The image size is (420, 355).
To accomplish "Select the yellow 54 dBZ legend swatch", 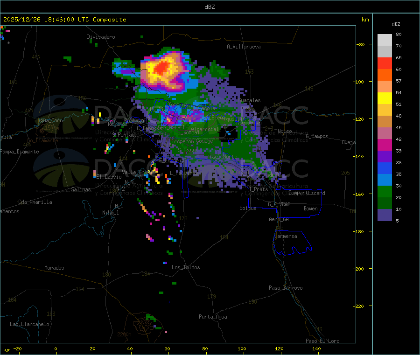I will tap(385, 98).
